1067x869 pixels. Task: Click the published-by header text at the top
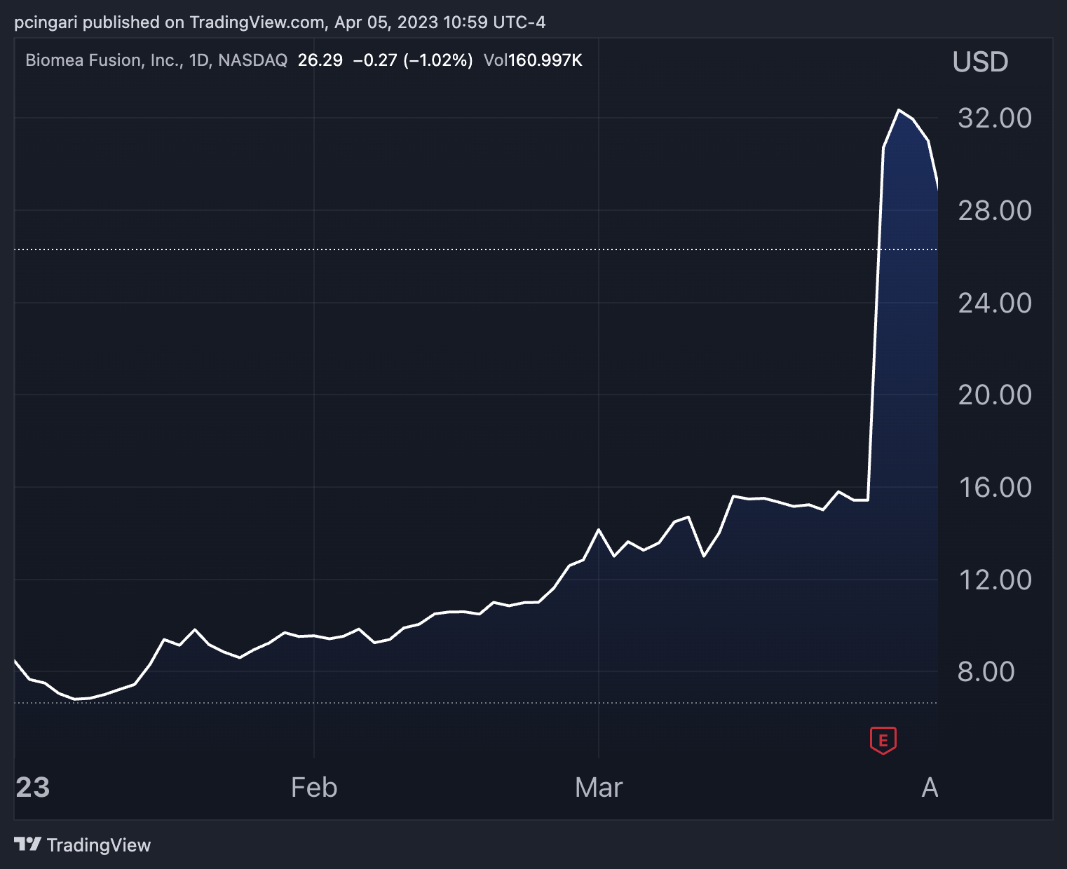280,22
